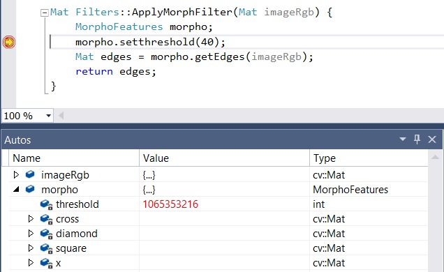Open the Autos window options dropdown
Image resolution: width=444 pixels, height=272 pixels.
point(402,139)
